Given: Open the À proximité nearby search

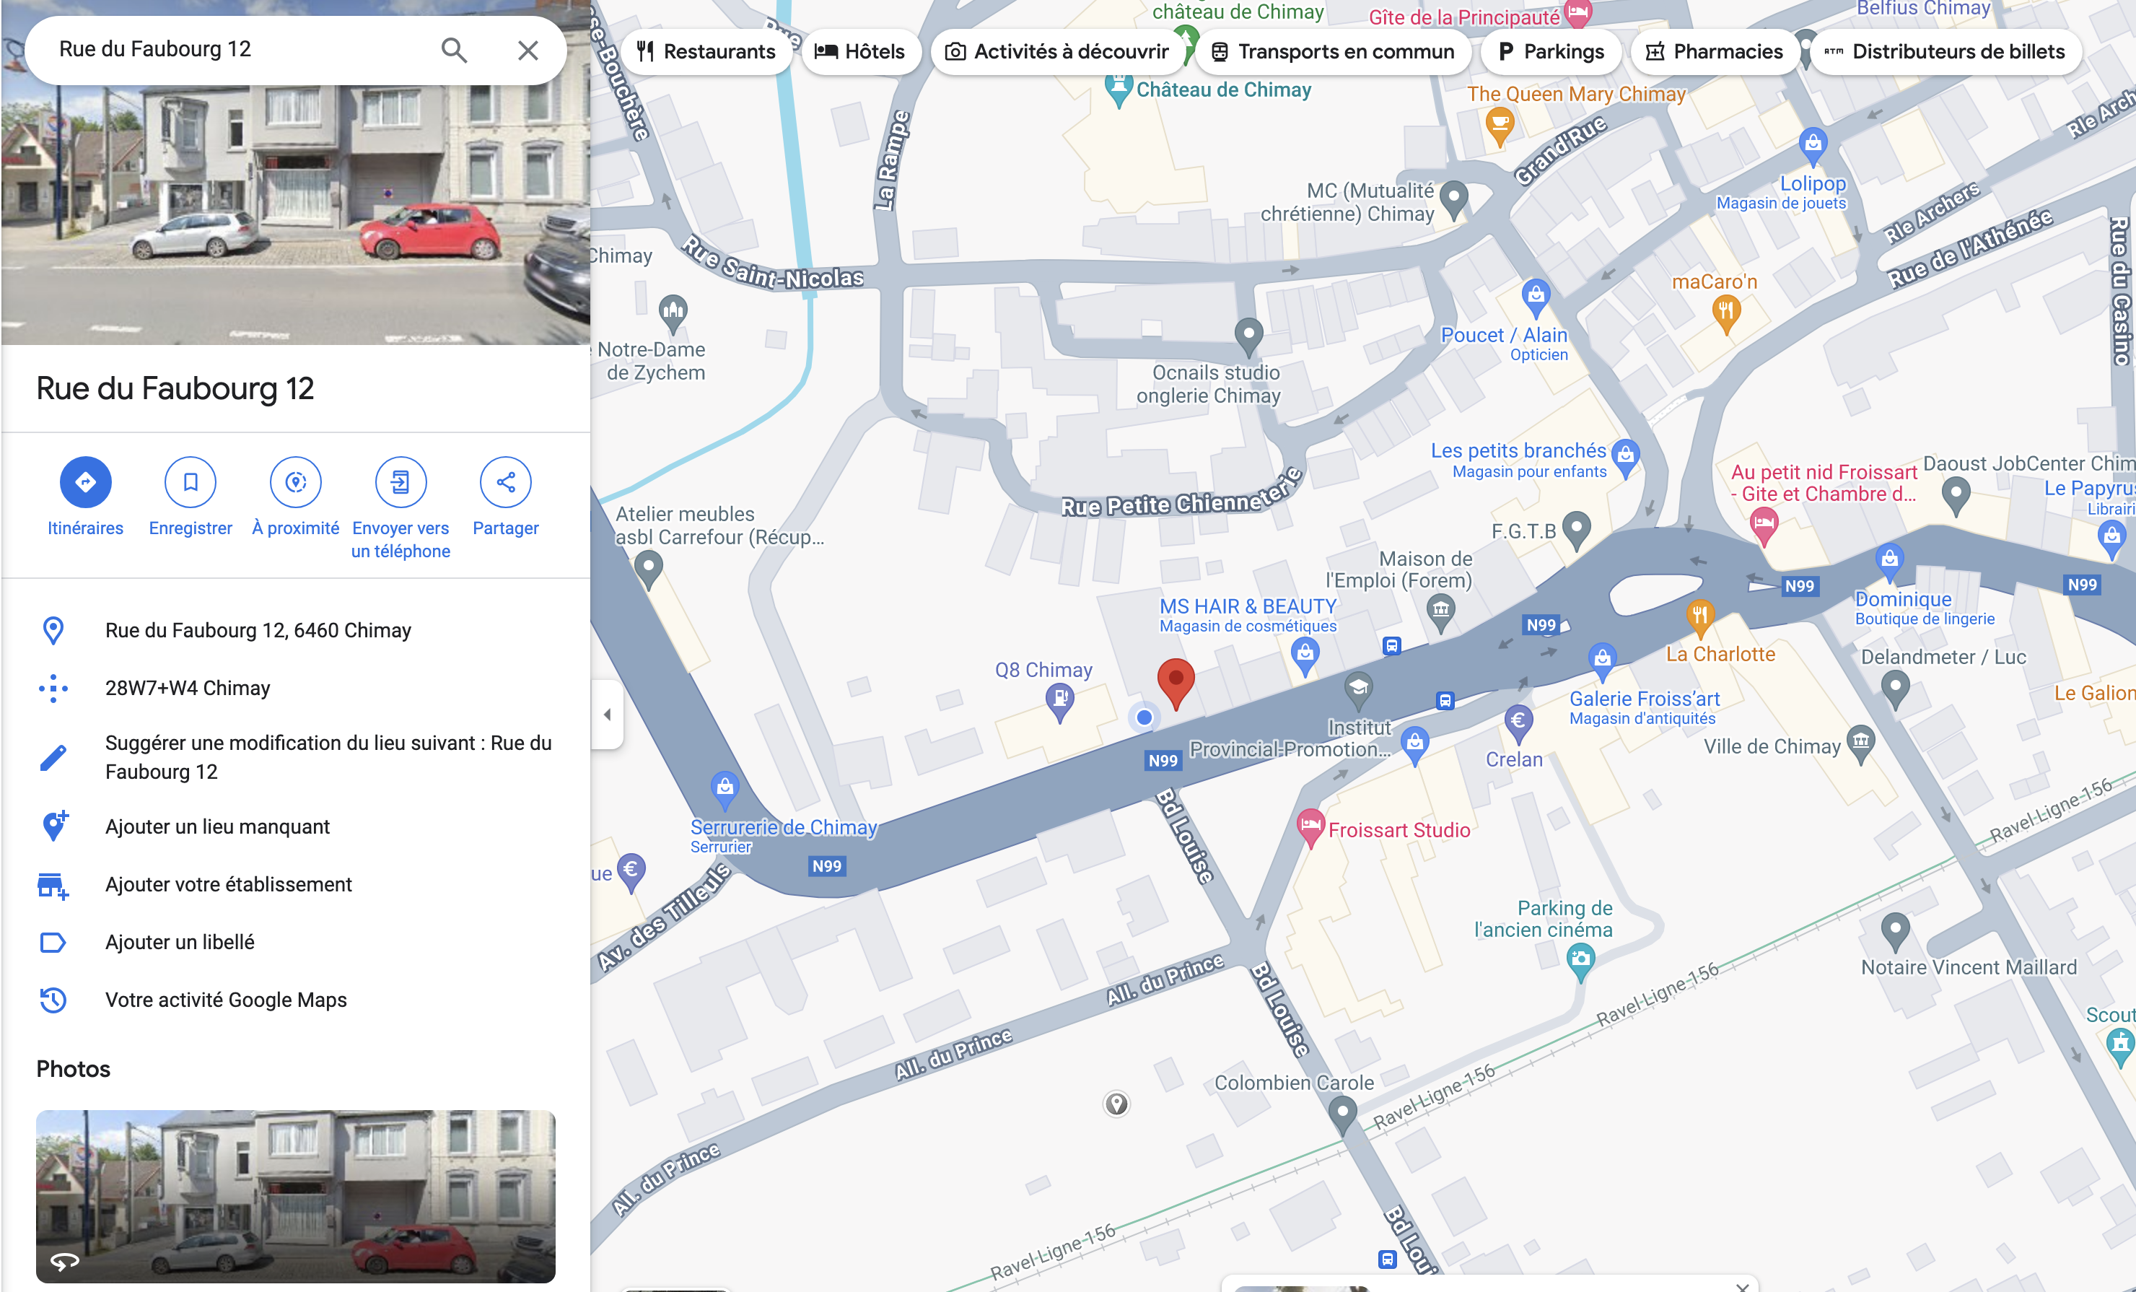Looking at the screenshot, I should (x=296, y=482).
